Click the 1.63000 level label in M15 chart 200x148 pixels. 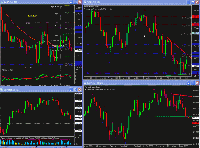(x=78, y=101)
